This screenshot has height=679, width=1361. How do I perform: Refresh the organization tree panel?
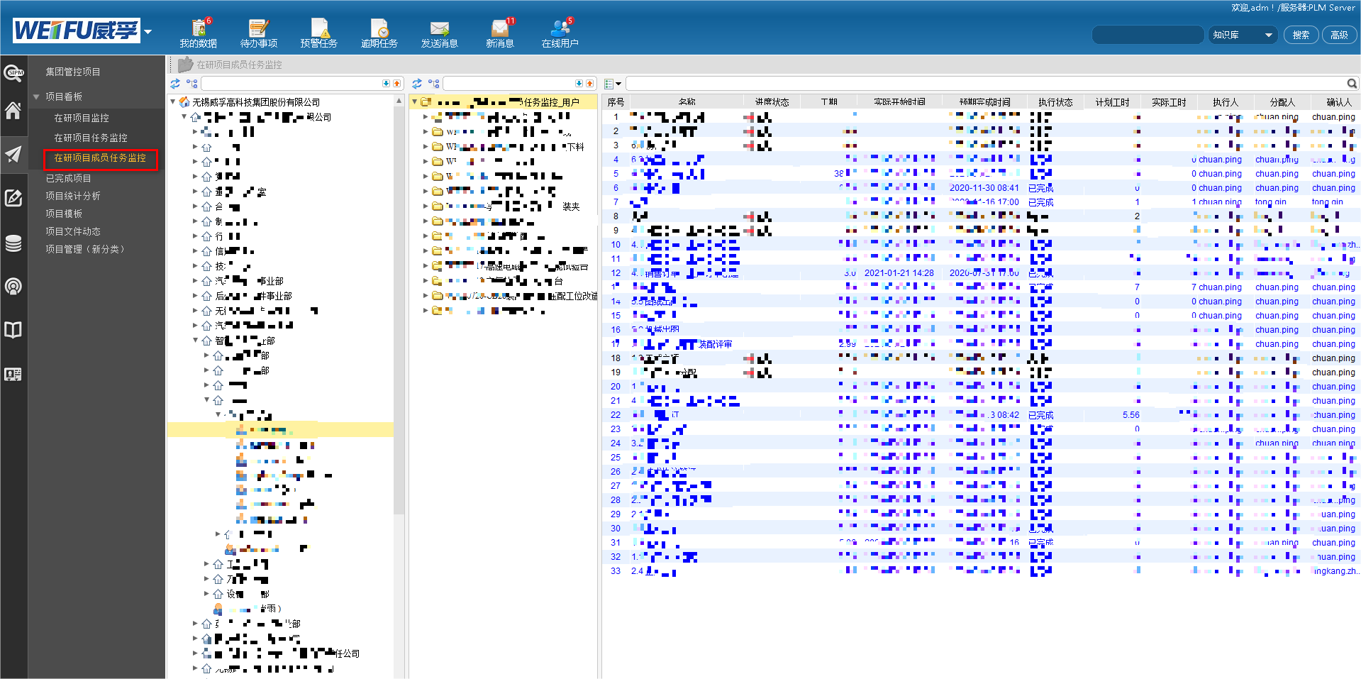175,84
